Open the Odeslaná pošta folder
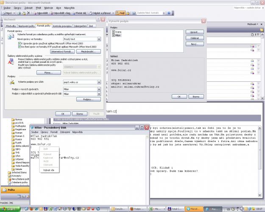Image resolution: width=265 pixels, height=212 pixels. click(18, 182)
